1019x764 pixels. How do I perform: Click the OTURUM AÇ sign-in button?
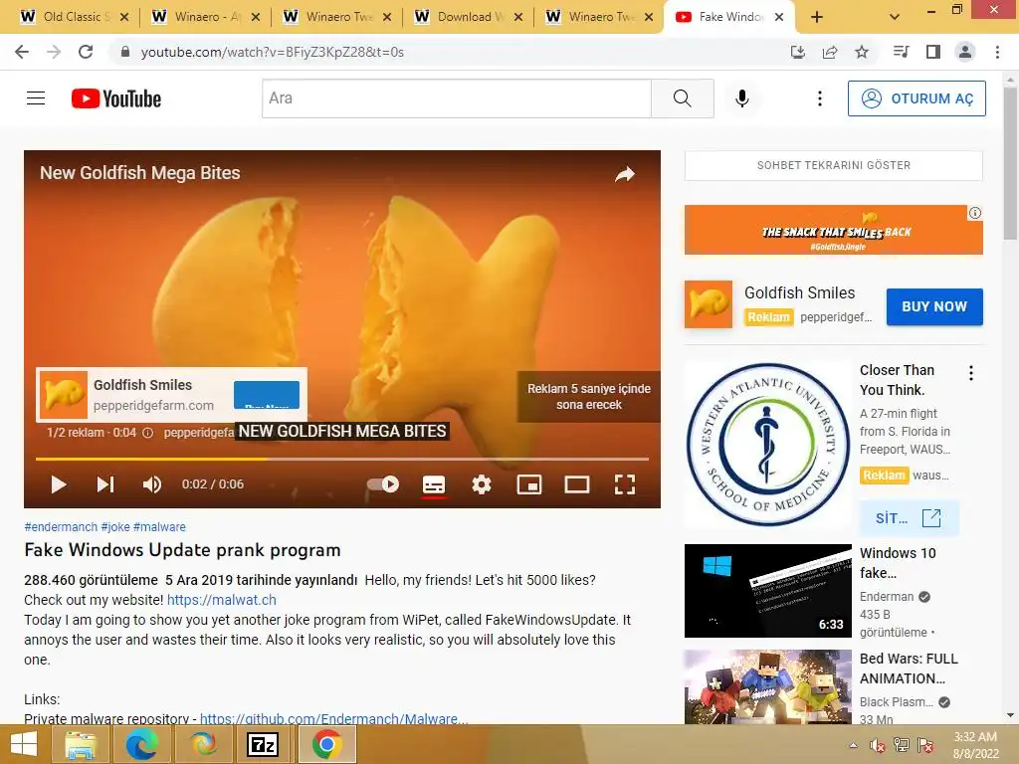tap(917, 98)
